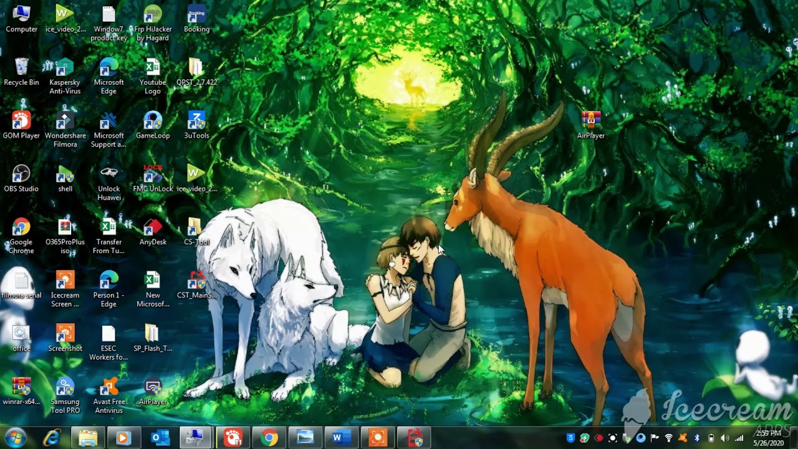Launch Google Chrome desktop shortcut

pyautogui.click(x=21, y=236)
